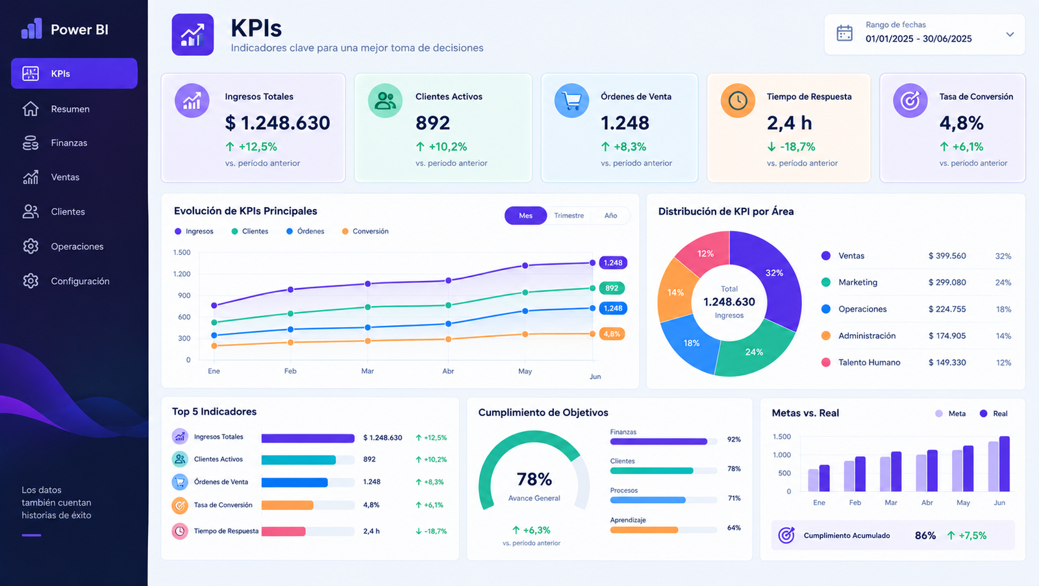The height and width of the screenshot is (586, 1039).
Task: Select the Mes view tab
Action: [x=525, y=215]
